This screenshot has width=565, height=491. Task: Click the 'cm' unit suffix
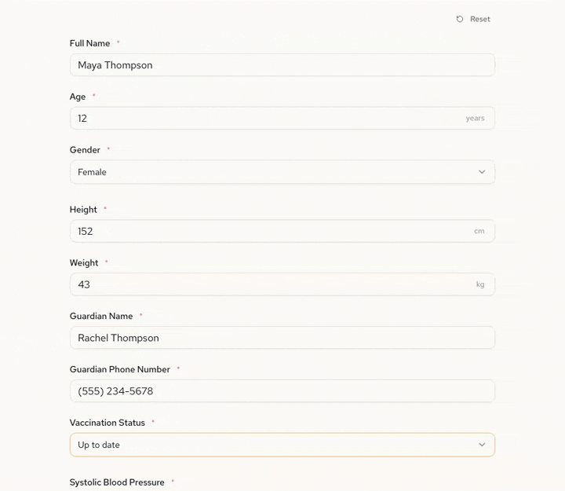tap(479, 232)
